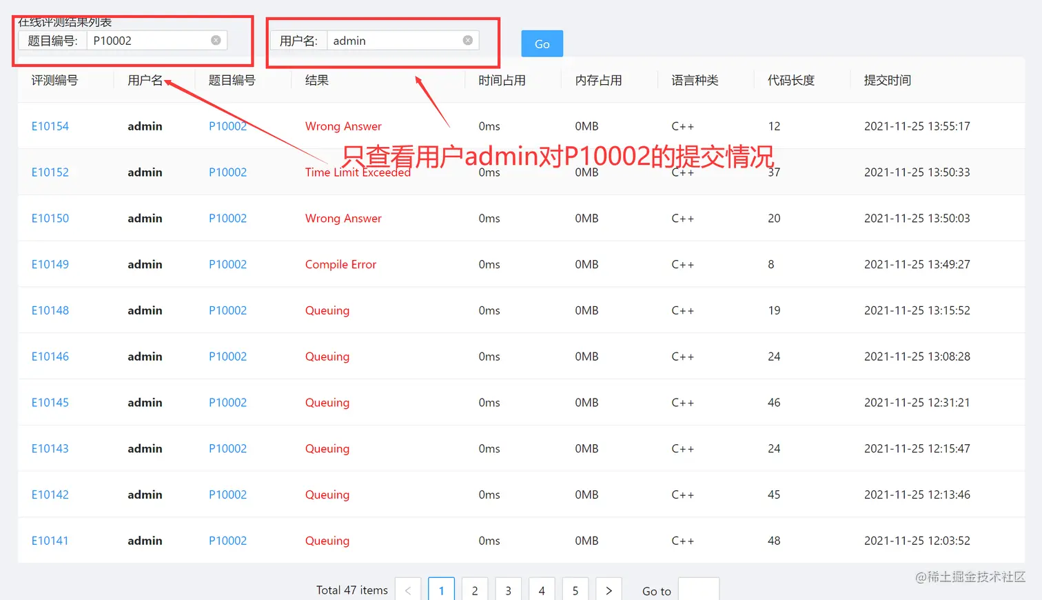Click timestamp 2021-11-25 12:31:21

click(917, 403)
